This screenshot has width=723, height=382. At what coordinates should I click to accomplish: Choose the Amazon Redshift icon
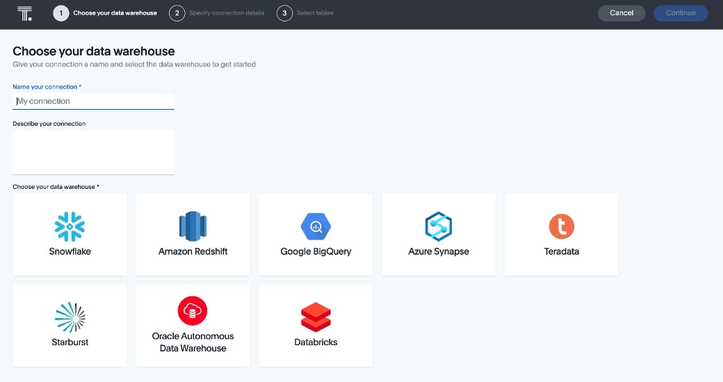(x=193, y=226)
